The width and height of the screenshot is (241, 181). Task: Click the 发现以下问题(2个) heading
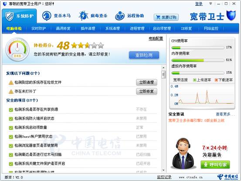[x=23, y=73]
